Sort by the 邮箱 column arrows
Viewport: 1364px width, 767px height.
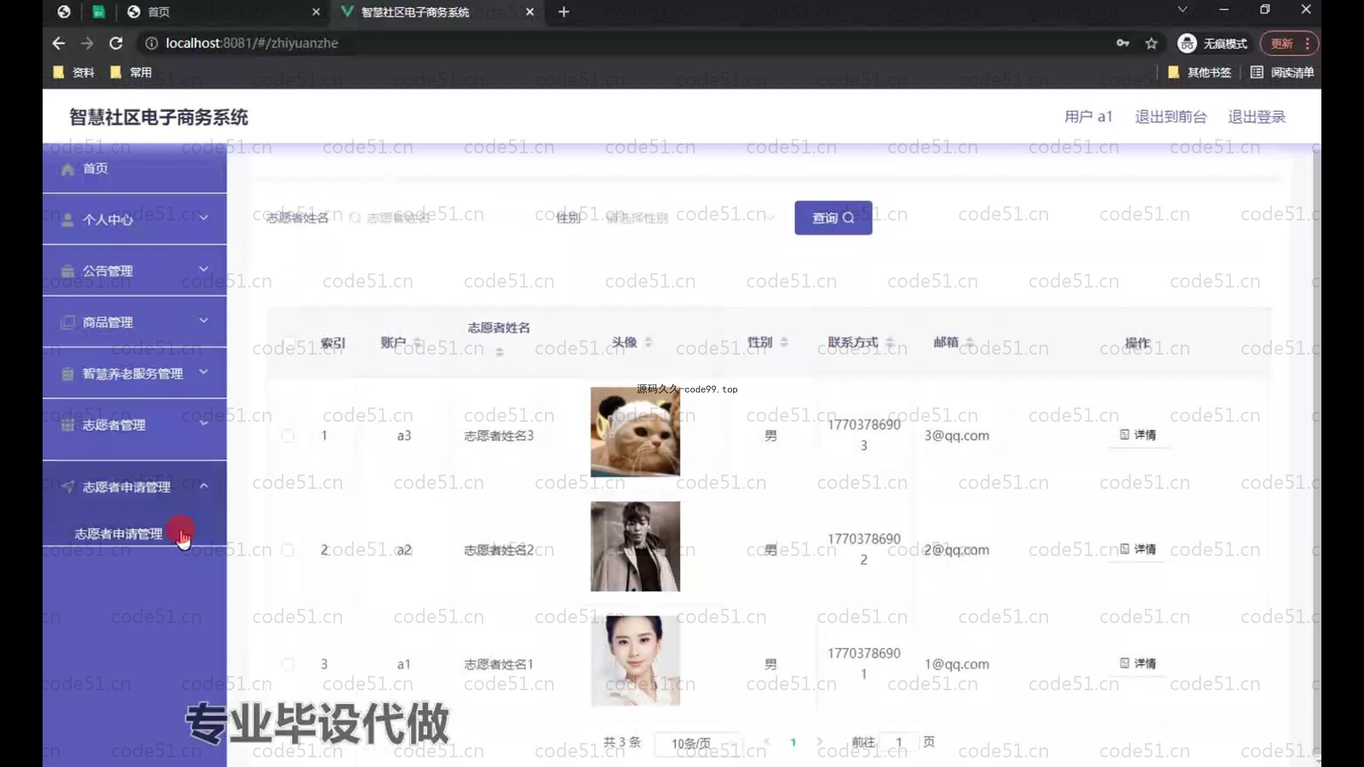(969, 342)
